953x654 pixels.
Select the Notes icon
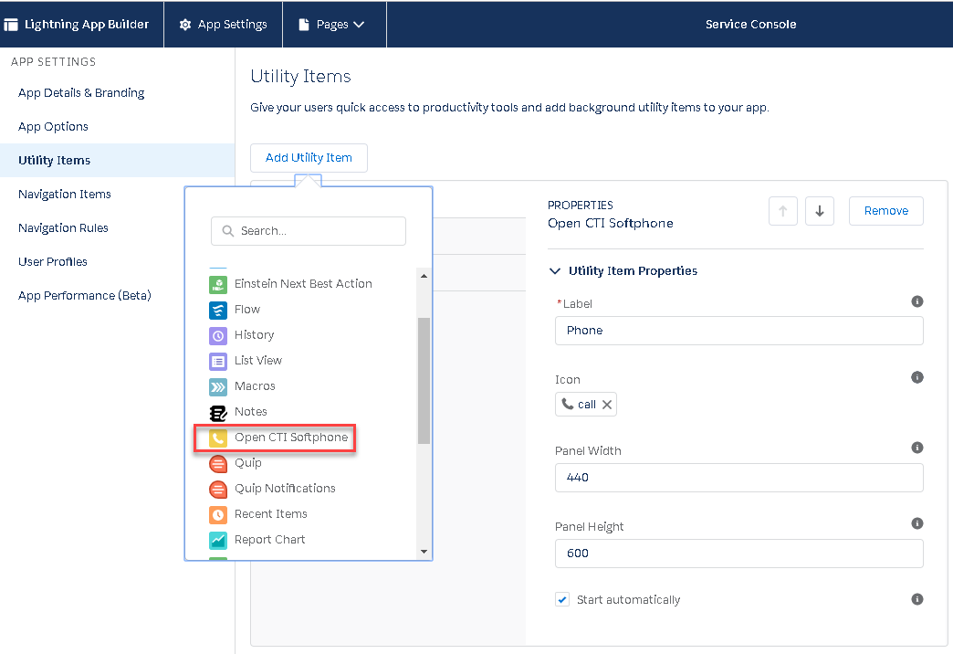coord(217,412)
